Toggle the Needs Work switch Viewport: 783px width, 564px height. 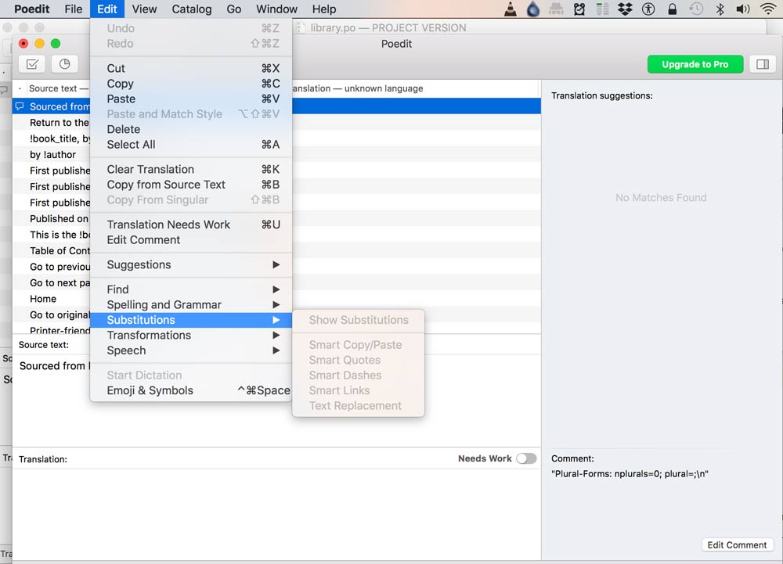pos(526,458)
